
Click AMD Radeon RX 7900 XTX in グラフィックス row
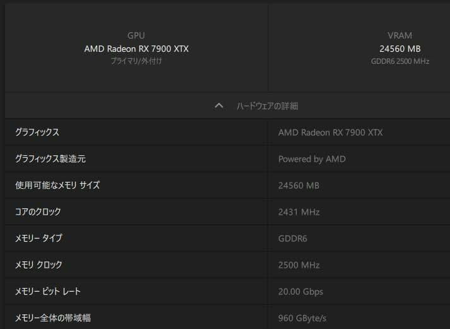[330, 133]
